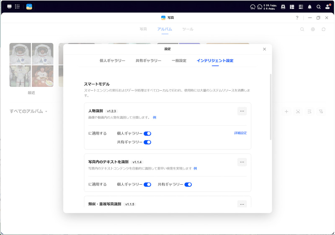335x235 pixels.
Task: Search photos with the magnifier icon
Action: 302,29
